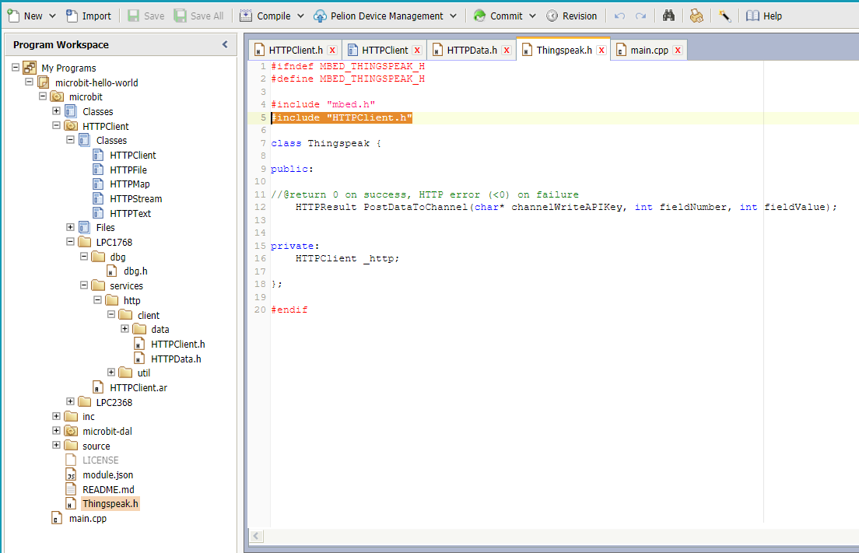Image resolution: width=859 pixels, height=553 pixels.
Task: Switch to the HTTPData.h tab
Action: (472, 50)
